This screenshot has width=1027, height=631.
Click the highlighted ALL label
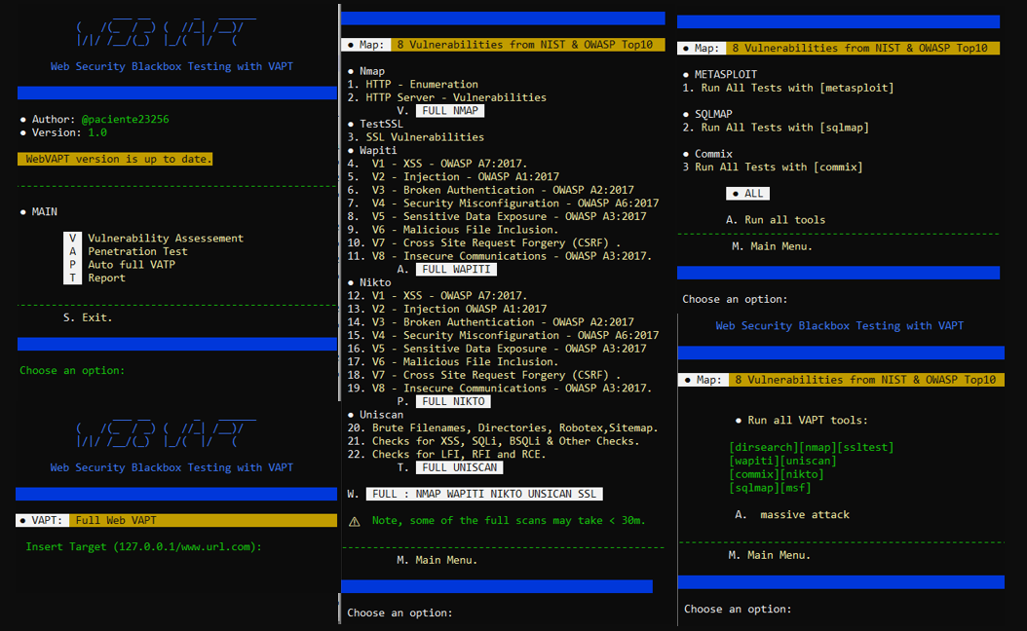(x=748, y=194)
